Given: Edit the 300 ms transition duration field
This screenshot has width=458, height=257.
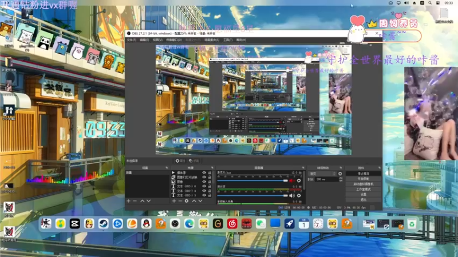Looking at the screenshot, I should [326, 179].
